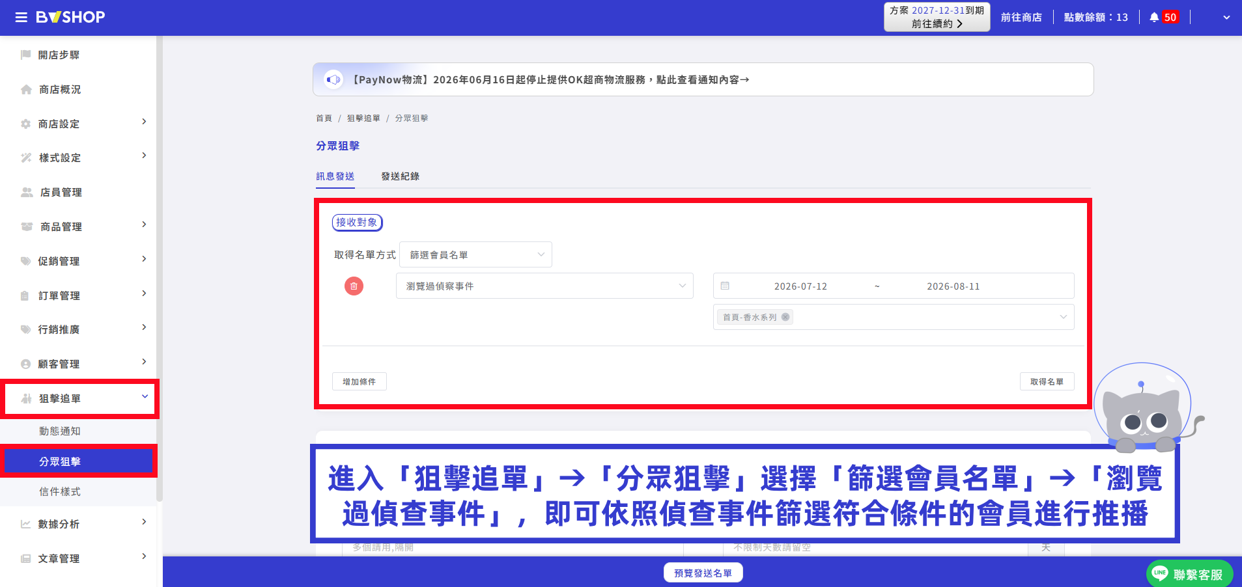
Task: Click the 開店步驟 flag icon
Action: pyautogui.click(x=26, y=55)
